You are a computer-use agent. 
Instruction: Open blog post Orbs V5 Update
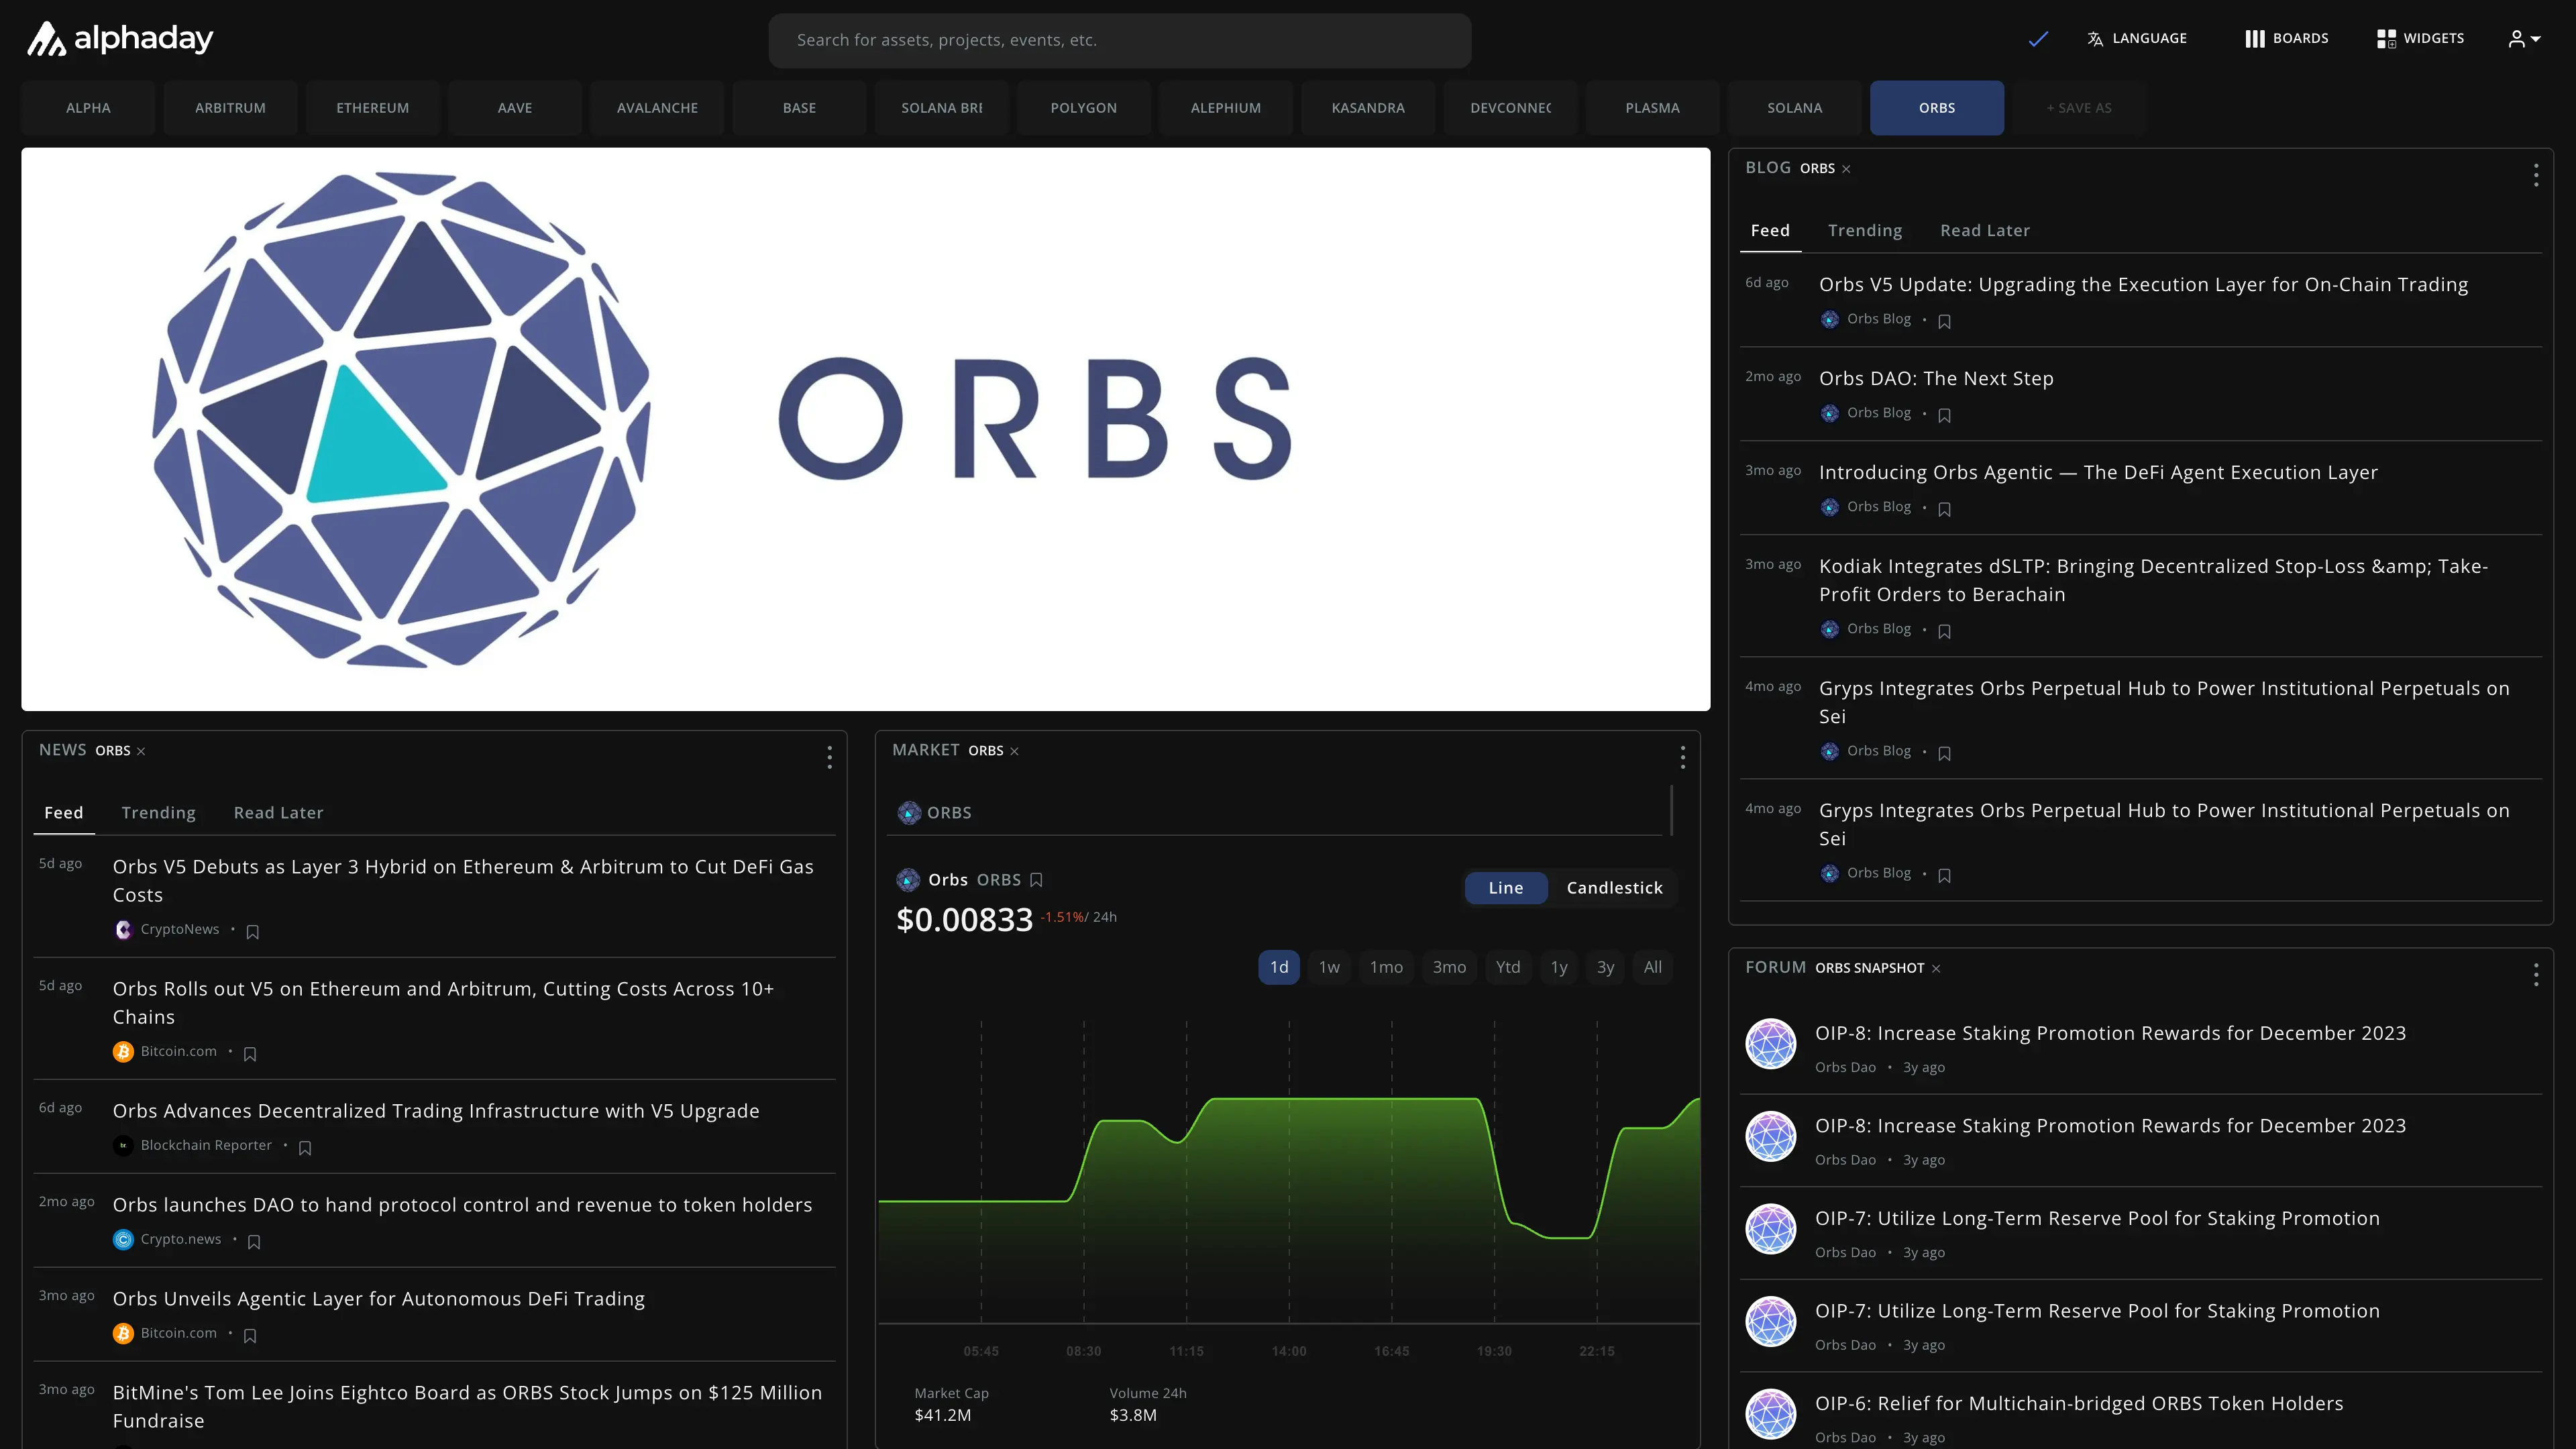(2143, 285)
